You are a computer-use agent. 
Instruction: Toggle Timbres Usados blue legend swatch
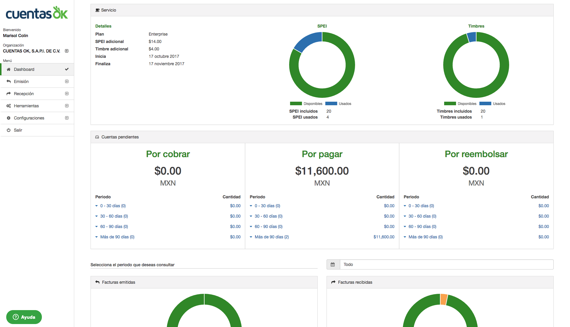click(485, 103)
